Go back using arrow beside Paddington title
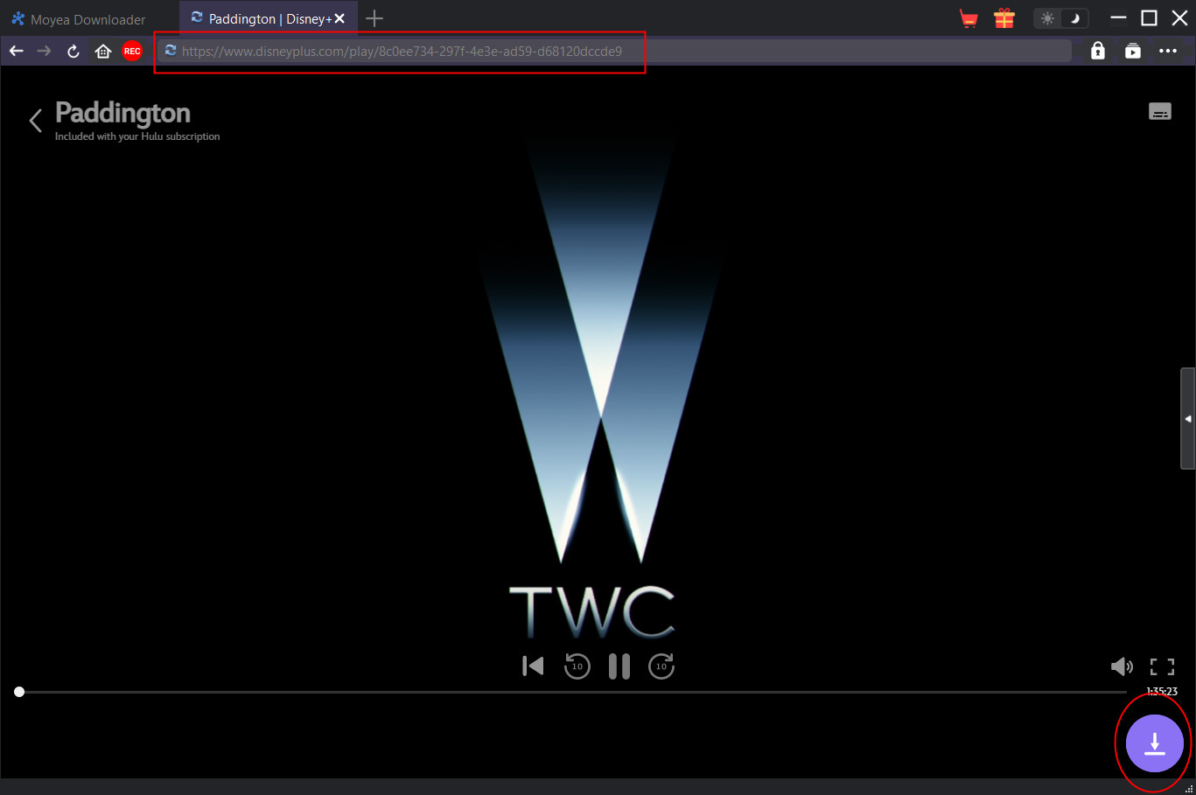1196x795 pixels. click(x=36, y=121)
